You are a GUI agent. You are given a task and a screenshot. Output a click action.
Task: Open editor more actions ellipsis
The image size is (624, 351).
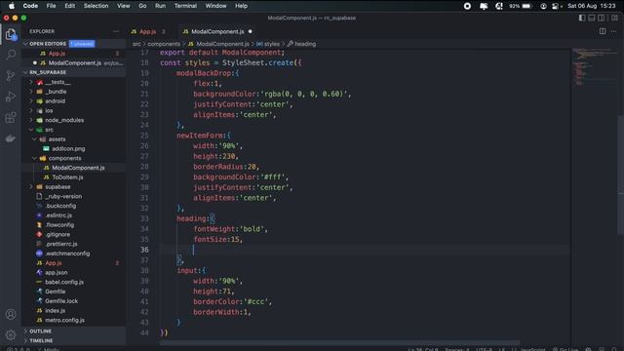(613, 31)
